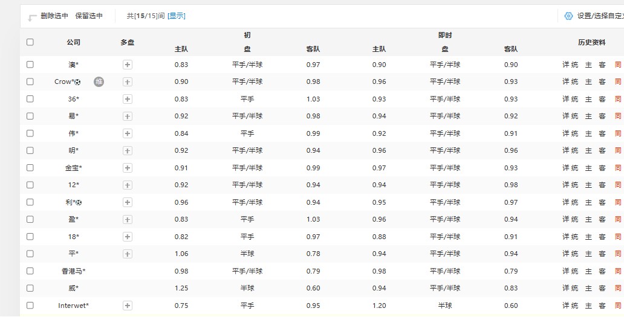This screenshot has height=317, width=624.
Task: Click initial away odds 0.78 for 平*
Action: point(313,254)
